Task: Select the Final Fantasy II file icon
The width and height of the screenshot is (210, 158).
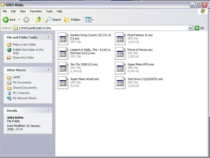Action: tap(120, 39)
